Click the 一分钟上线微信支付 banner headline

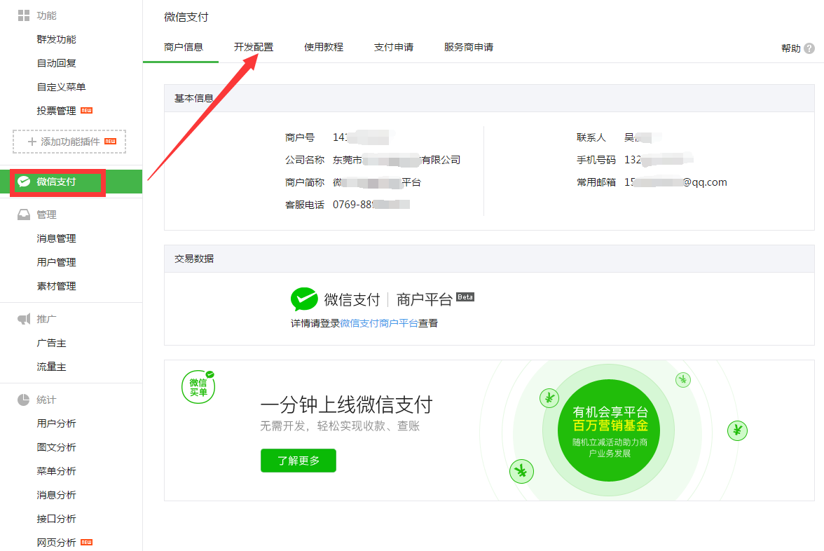point(346,405)
